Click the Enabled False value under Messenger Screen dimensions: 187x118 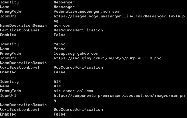coord(60,35)
